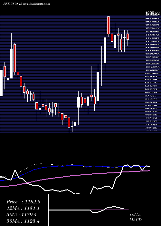Click the '12MA : 1181.1' value

pyautogui.click(x=23, y=208)
